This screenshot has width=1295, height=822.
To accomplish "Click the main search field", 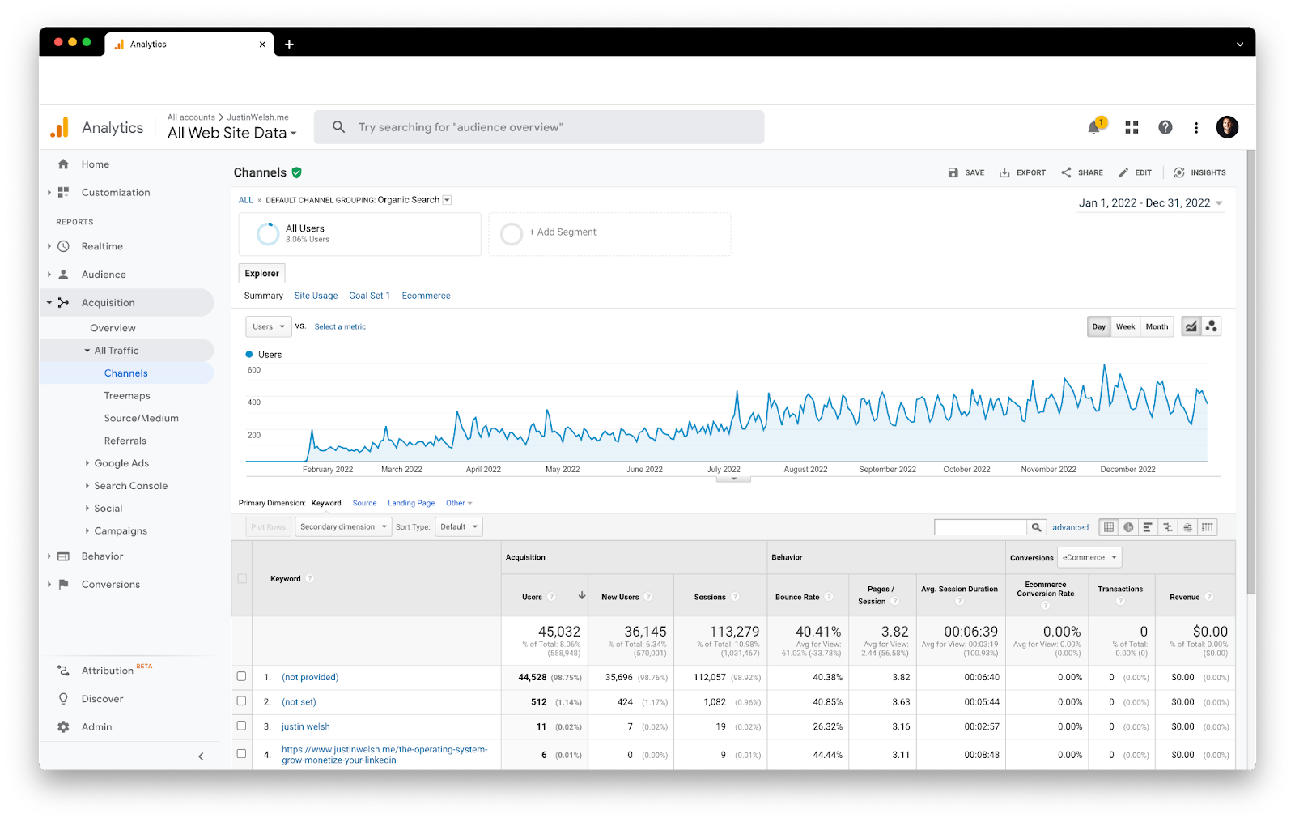I will click(538, 127).
